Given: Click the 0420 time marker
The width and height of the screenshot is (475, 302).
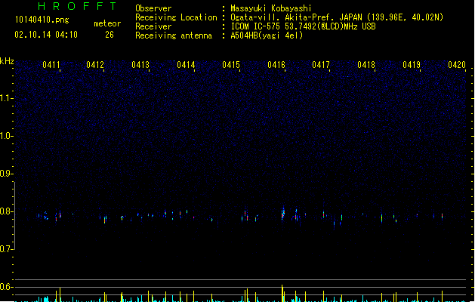Looking at the screenshot, I should point(457,65).
